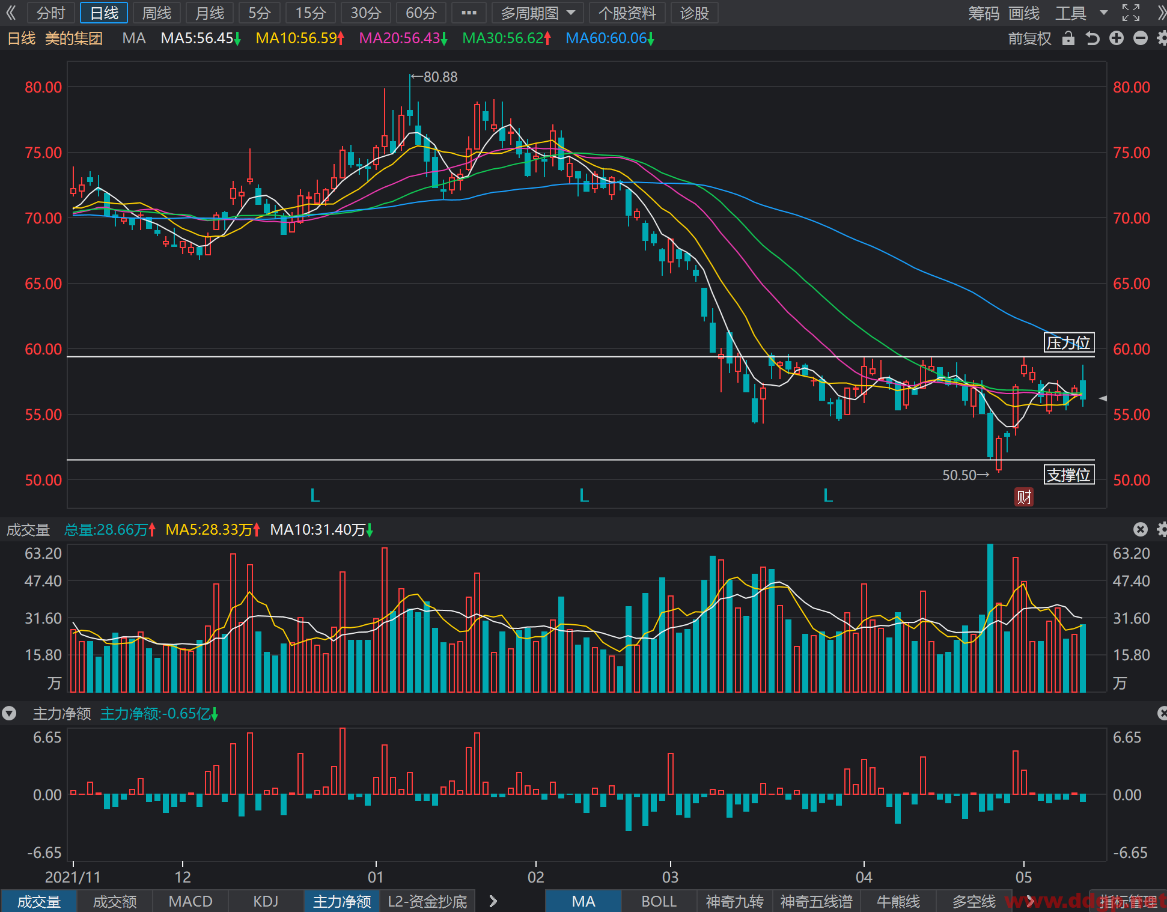The height and width of the screenshot is (912, 1167).
Task: Open 诊股 stock diagnosis
Action: [695, 13]
